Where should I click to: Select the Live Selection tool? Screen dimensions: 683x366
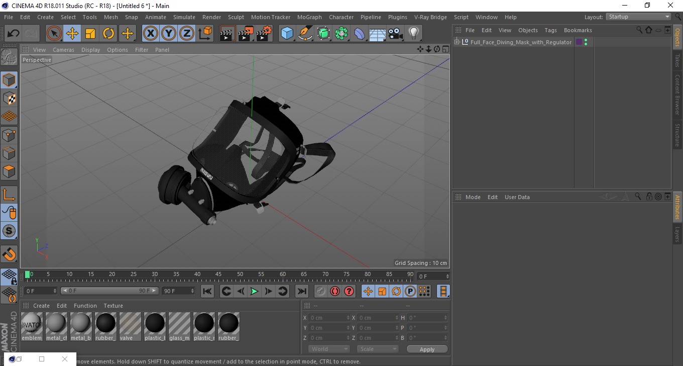[x=54, y=34]
